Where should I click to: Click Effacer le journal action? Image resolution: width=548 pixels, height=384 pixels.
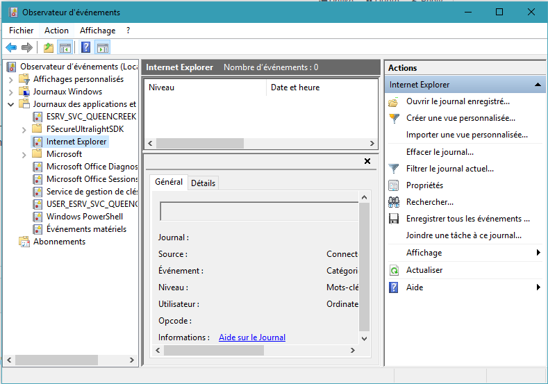point(440,152)
